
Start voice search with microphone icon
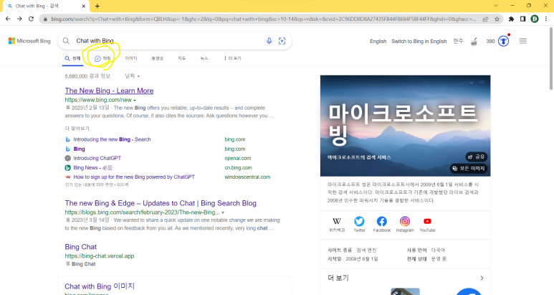click(x=269, y=41)
